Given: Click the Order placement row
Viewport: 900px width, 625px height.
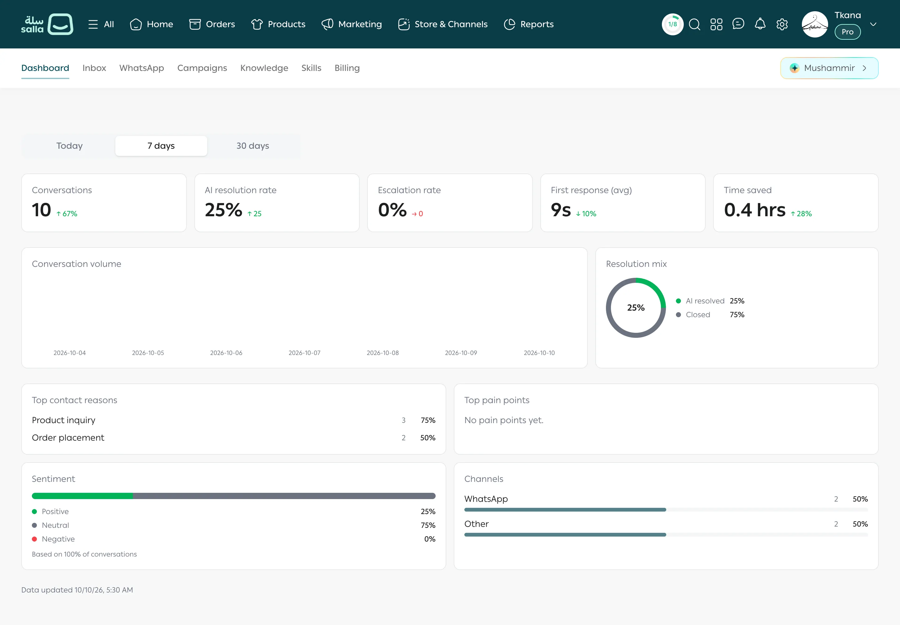Looking at the screenshot, I should [233, 438].
